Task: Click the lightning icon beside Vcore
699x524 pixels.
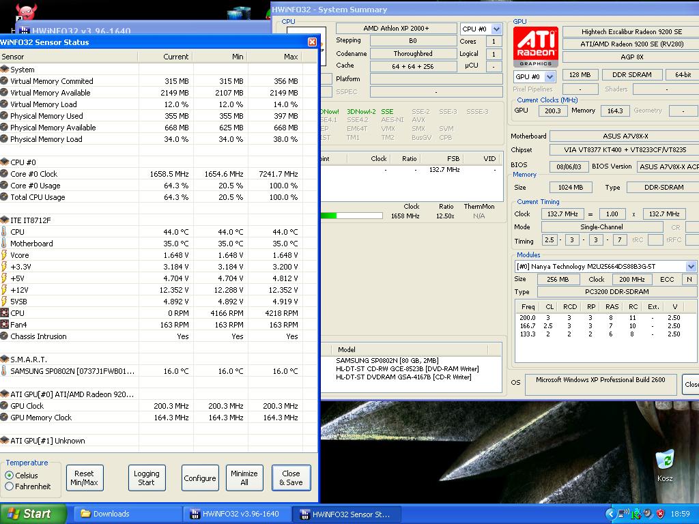Action: pos(4,254)
